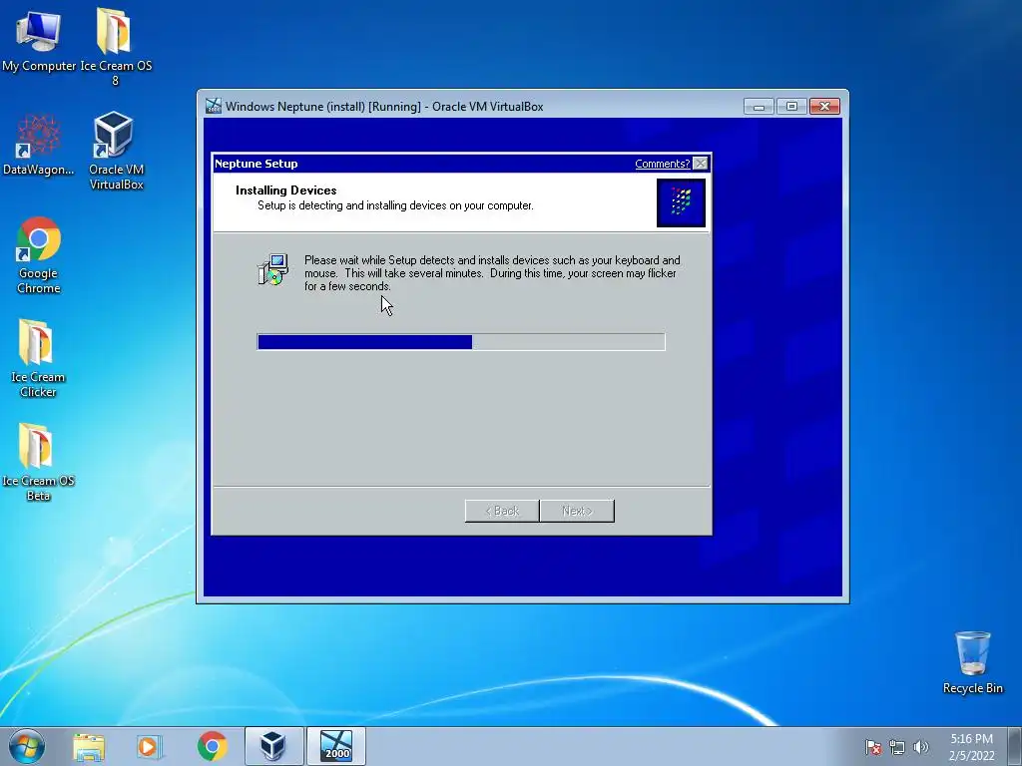Click the Comments? link in Neptune Setup

pyautogui.click(x=663, y=164)
